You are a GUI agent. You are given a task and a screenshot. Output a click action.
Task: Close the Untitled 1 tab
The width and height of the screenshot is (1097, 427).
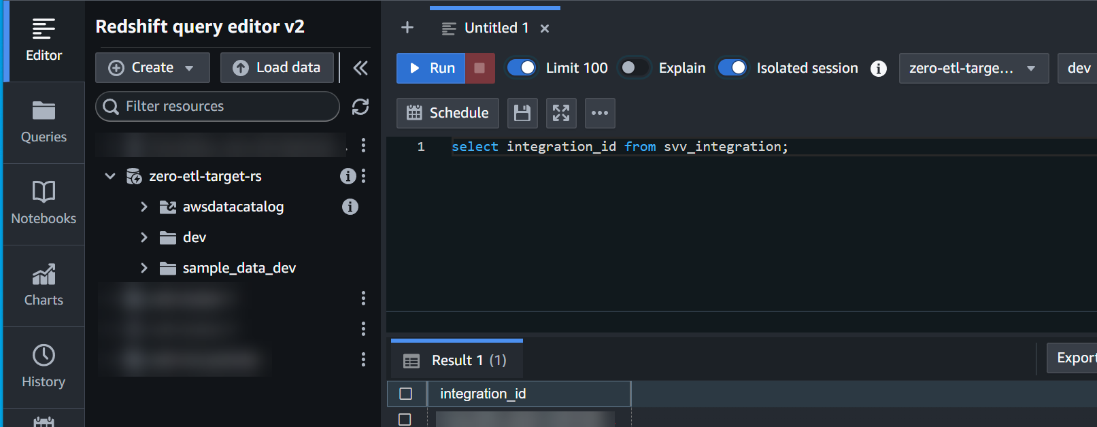[545, 29]
